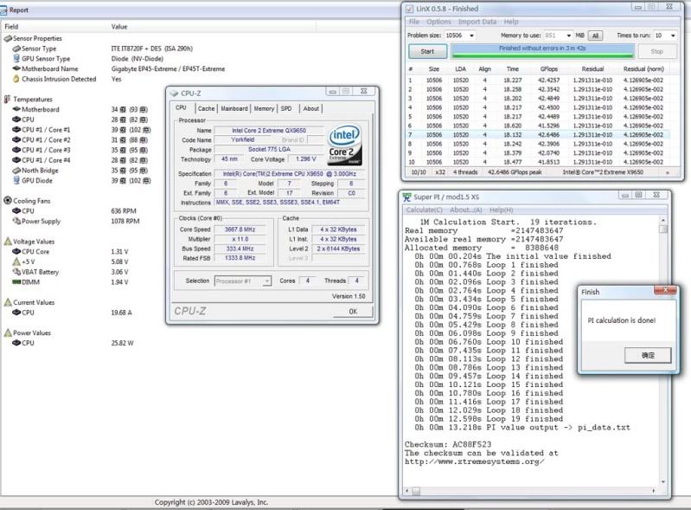Click the GPU Diode row icon
Image resolution: width=691 pixels, height=510 pixels.
pos(16,180)
